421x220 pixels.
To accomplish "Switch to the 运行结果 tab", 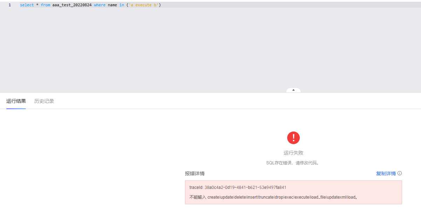I will (16, 101).
